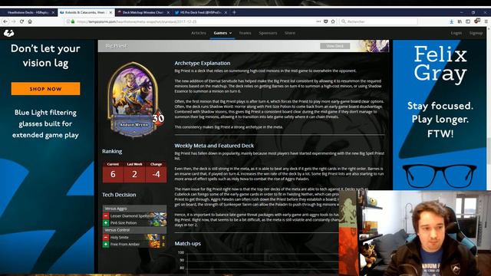
Task: Click the red extension icon in toolbar
Action: pos(477,21)
